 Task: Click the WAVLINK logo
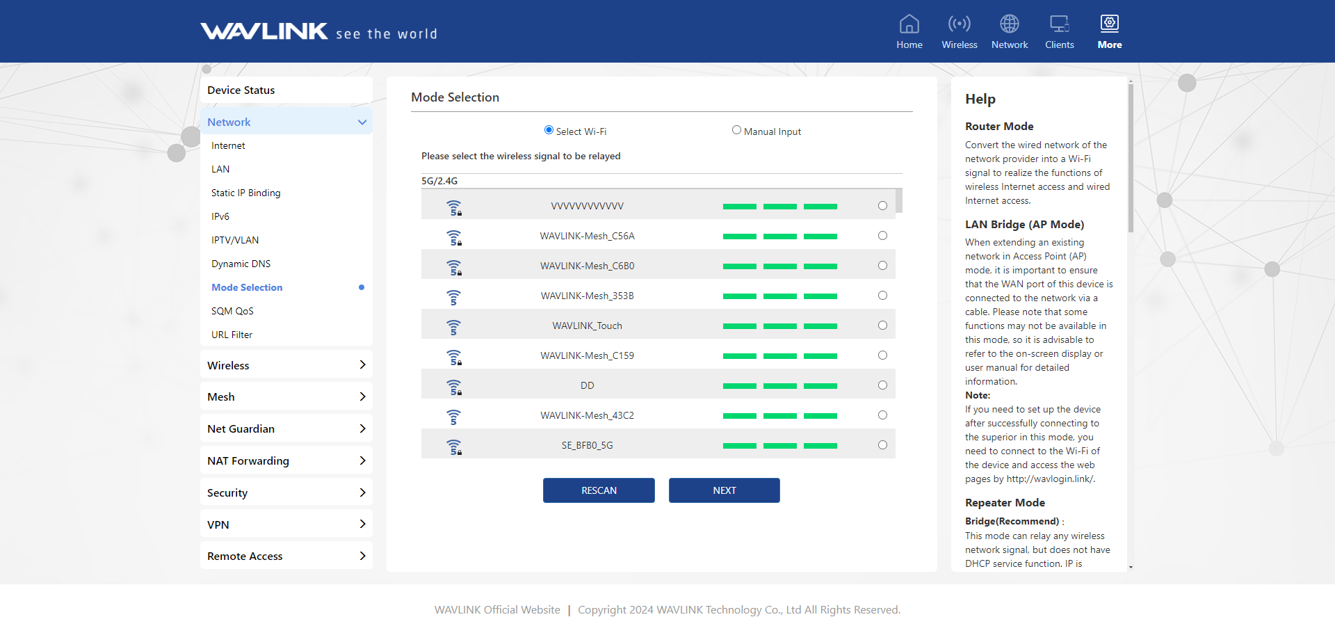pyautogui.click(x=264, y=32)
